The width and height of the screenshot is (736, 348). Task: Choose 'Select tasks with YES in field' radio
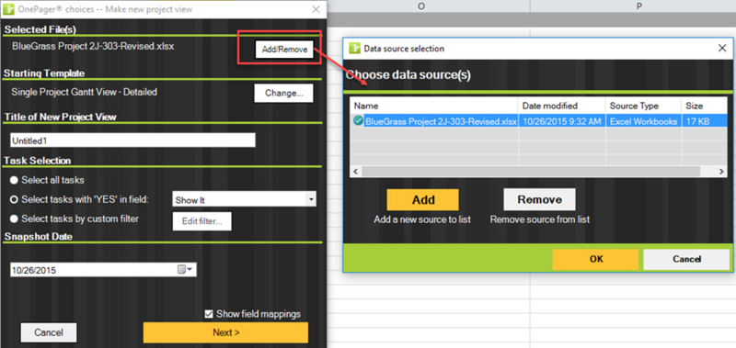[15, 199]
